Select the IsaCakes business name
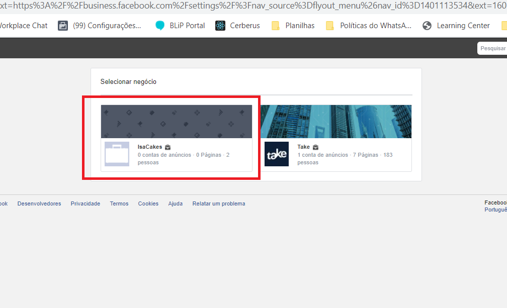The height and width of the screenshot is (308, 507). (150, 147)
